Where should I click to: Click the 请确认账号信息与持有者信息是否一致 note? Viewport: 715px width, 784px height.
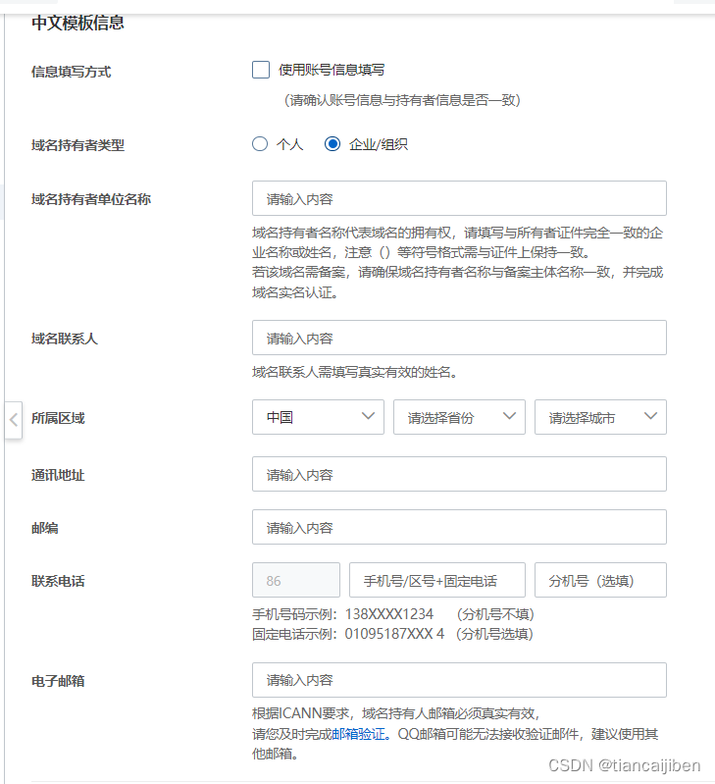click(403, 100)
